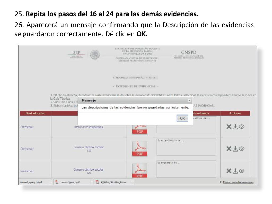
Task: Delete the Resultados educativos evidence
Action: pos(229,127)
